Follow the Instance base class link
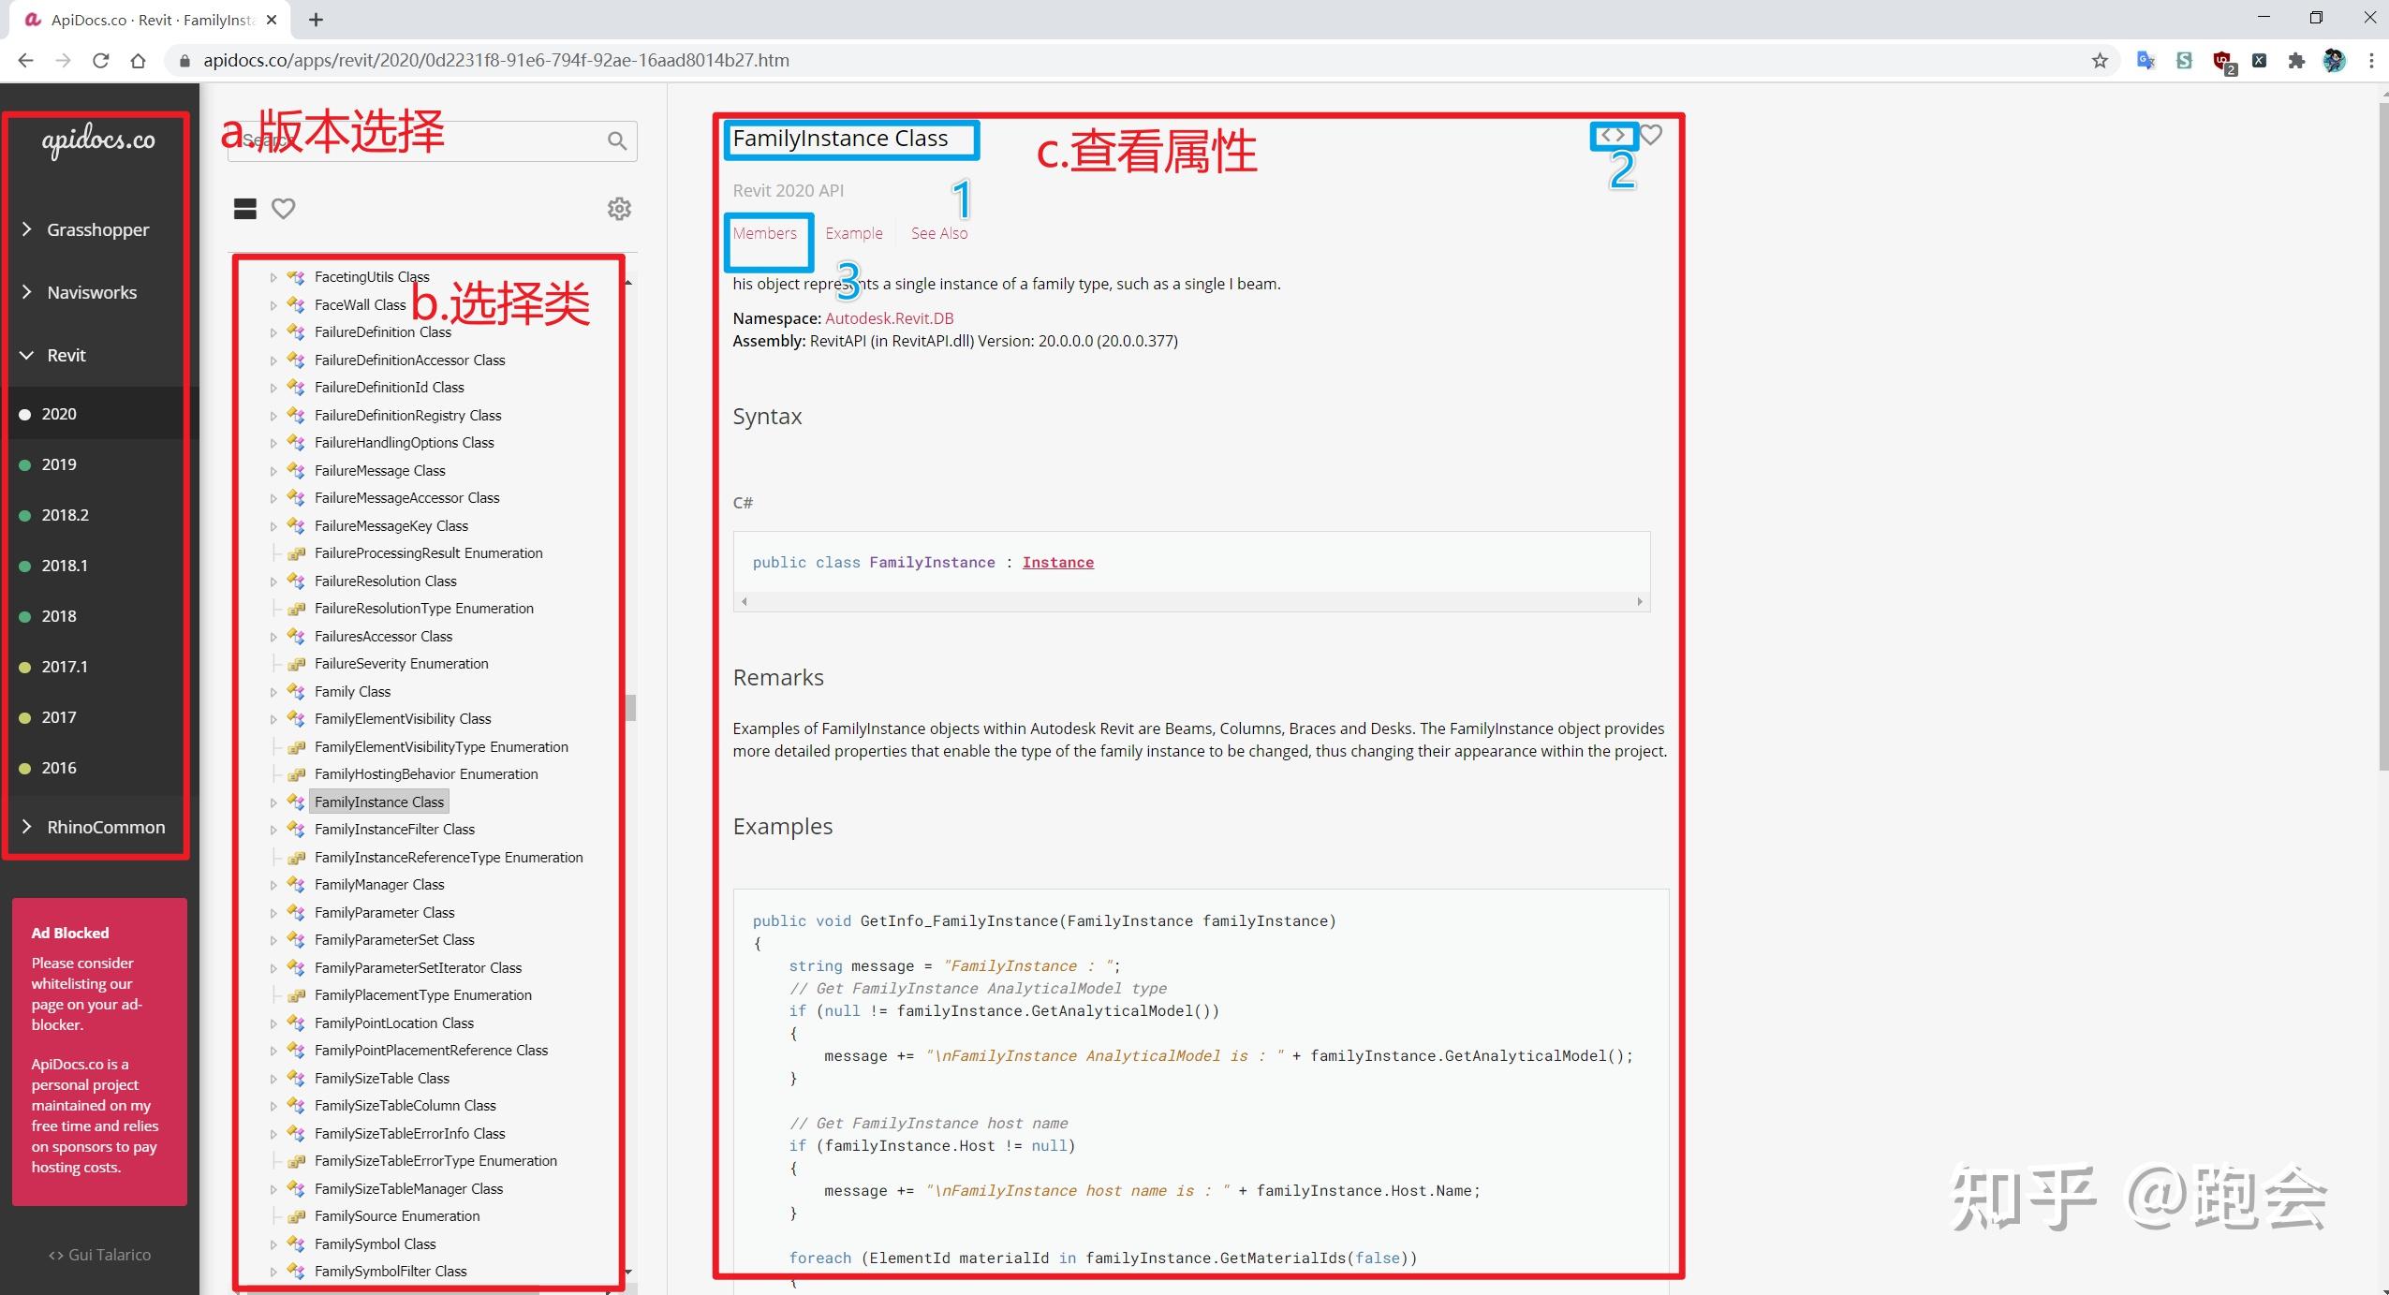The width and height of the screenshot is (2389, 1295). tap(1058, 562)
